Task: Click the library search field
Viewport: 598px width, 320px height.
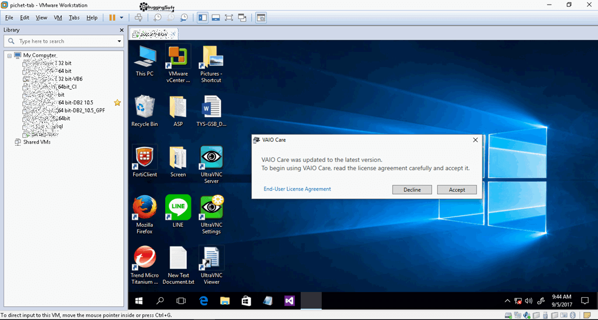Action: tap(63, 41)
